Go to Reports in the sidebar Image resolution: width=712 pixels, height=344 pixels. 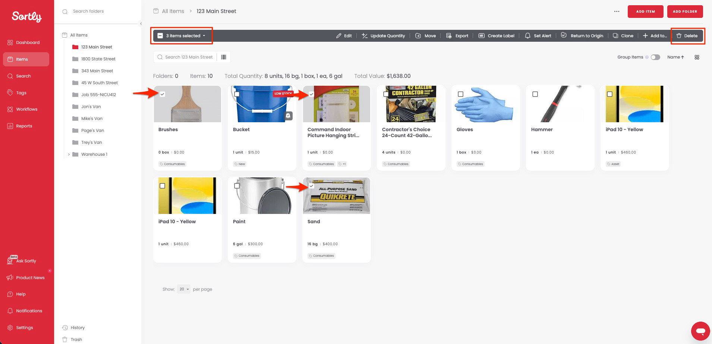pos(24,126)
